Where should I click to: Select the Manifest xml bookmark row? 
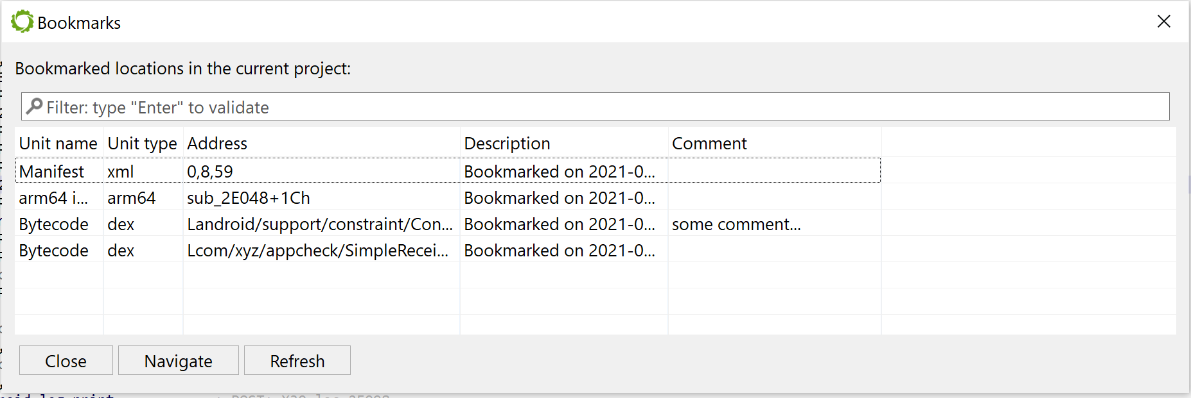448,171
